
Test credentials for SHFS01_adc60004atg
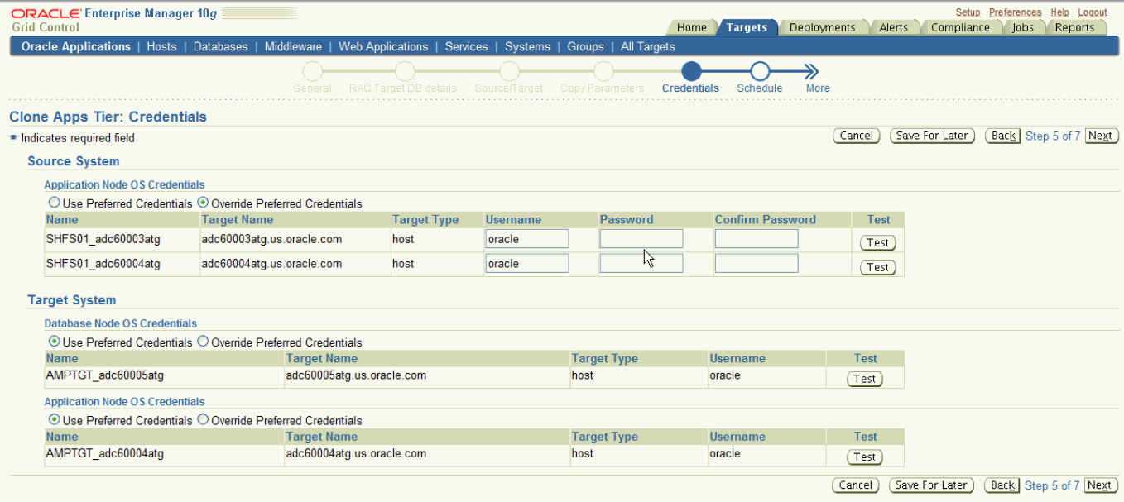pyautogui.click(x=877, y=267)
